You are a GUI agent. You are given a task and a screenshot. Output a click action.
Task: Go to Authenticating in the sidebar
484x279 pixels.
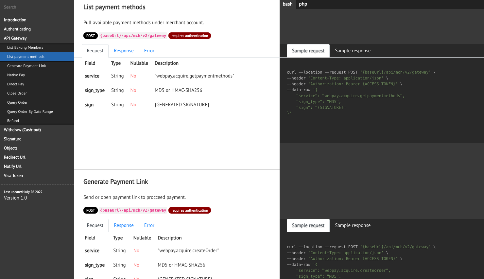coord(17,29)
